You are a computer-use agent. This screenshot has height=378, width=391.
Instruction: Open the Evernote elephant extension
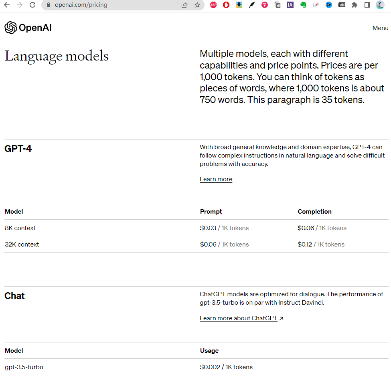tap(303, 5)
